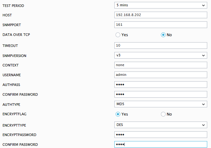The width and height of the screenshot is (211, 148).
Task: Click the CONFIRM PASSWORD field below ENCRYPTPASSWORD
Action: point(161,144)
